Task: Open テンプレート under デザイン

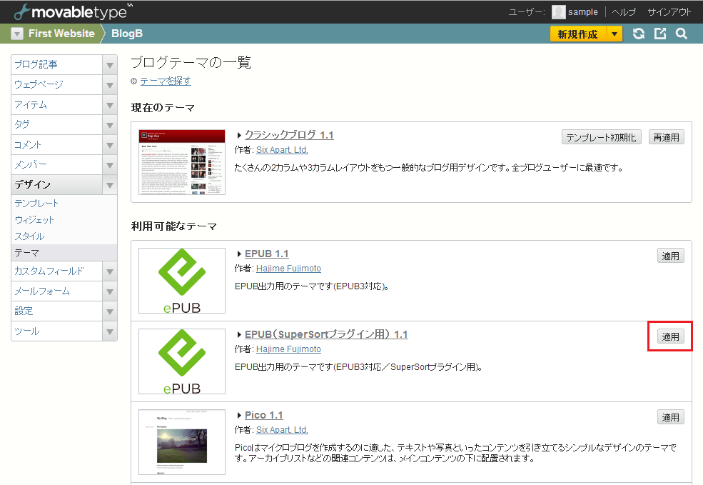Action: point(37,204)
